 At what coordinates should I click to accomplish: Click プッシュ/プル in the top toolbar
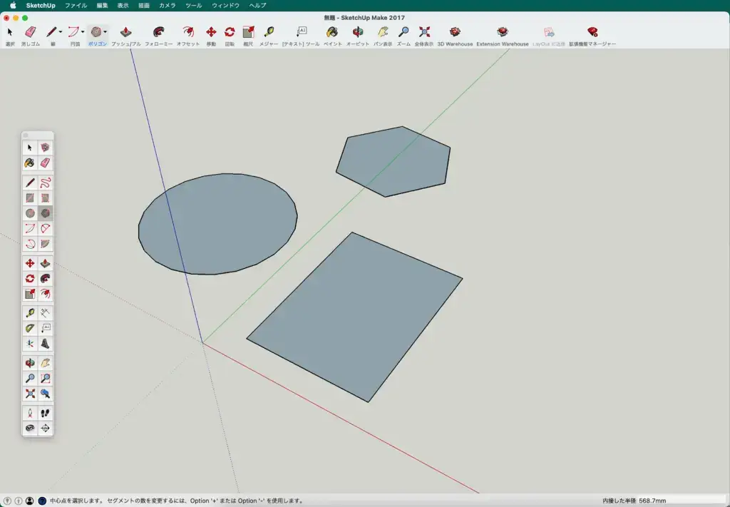coord(125,36)
